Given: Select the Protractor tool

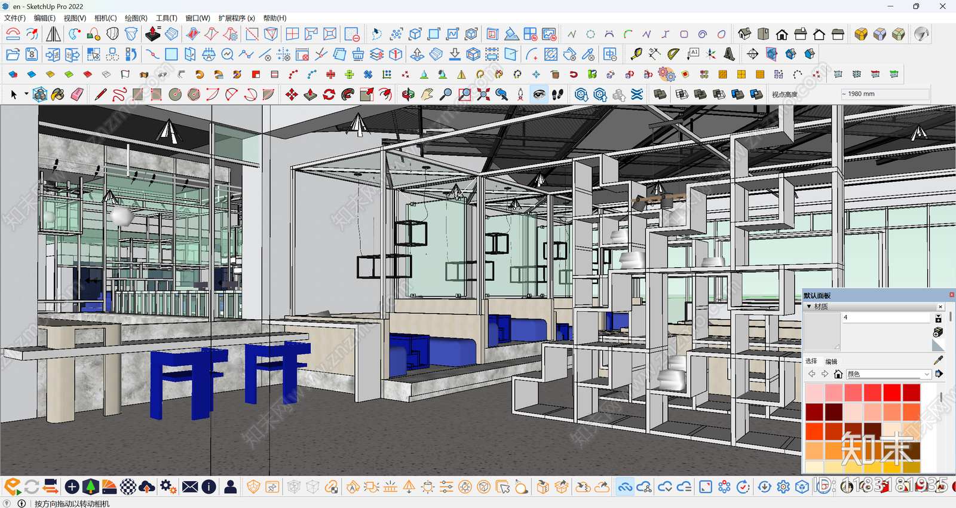Looking at the screenshot, I should pyautogui.click(x=673, y=54).
